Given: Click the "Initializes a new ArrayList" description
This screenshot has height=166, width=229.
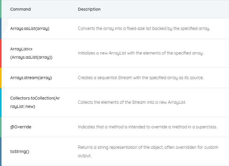Looking at the screenshot, I should 140,53.
